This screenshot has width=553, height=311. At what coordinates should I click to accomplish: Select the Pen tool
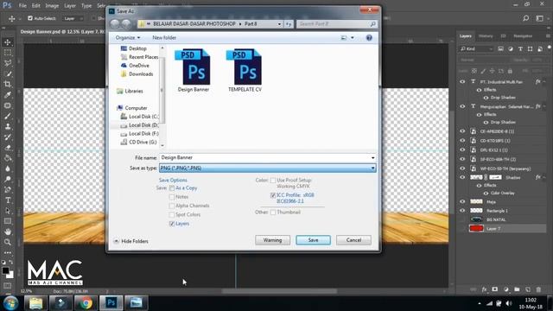coord(8,190)
